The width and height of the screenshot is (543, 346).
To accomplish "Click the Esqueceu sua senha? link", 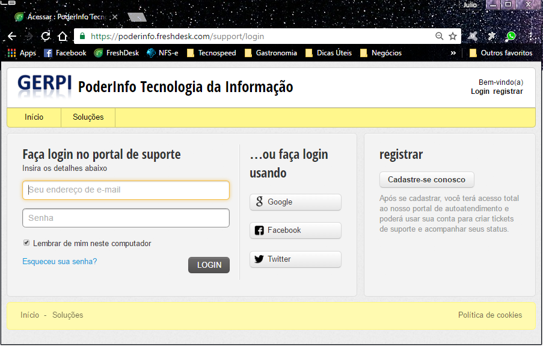I will point(60,261).
